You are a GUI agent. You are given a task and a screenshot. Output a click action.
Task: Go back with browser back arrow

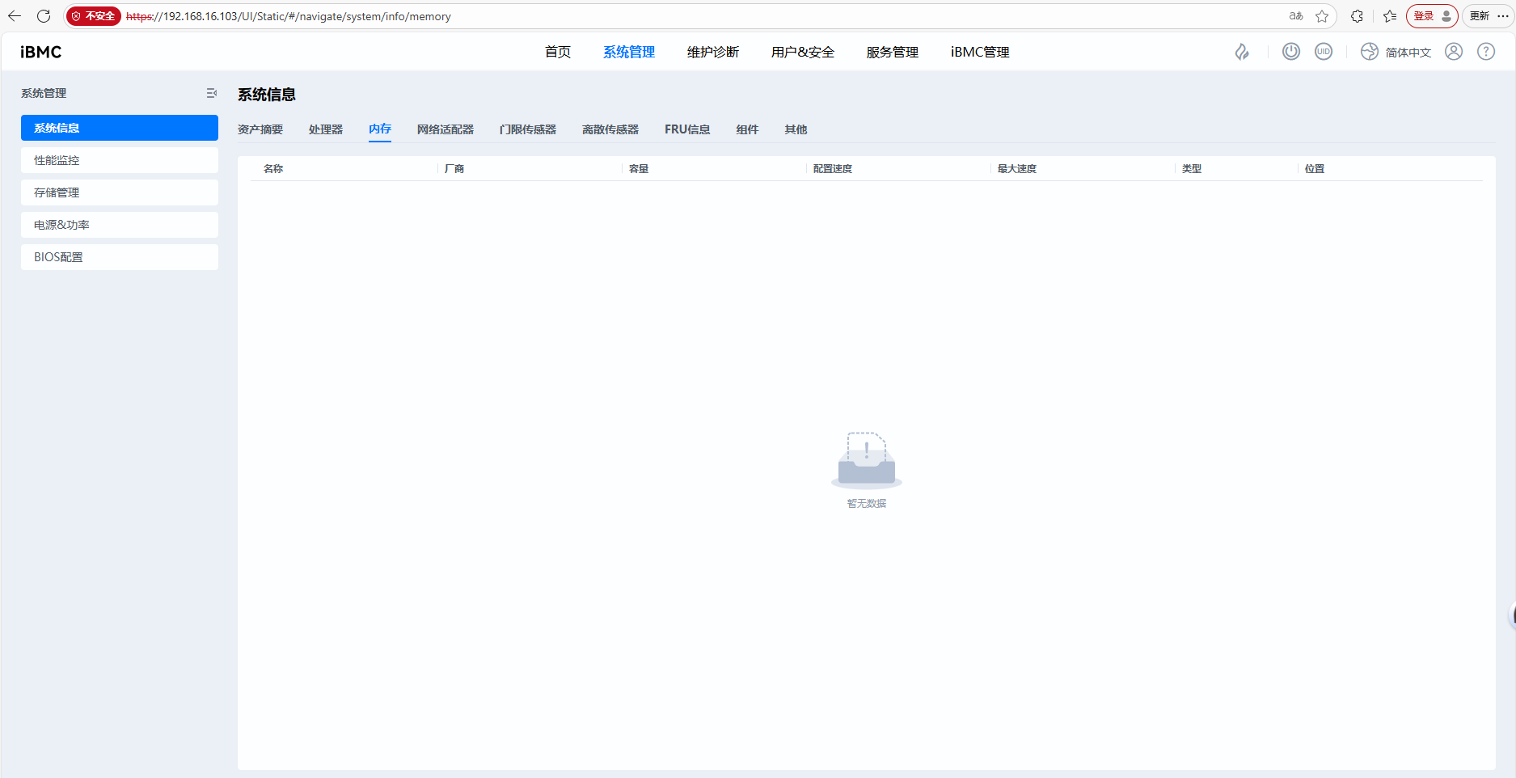coord(15,16)
